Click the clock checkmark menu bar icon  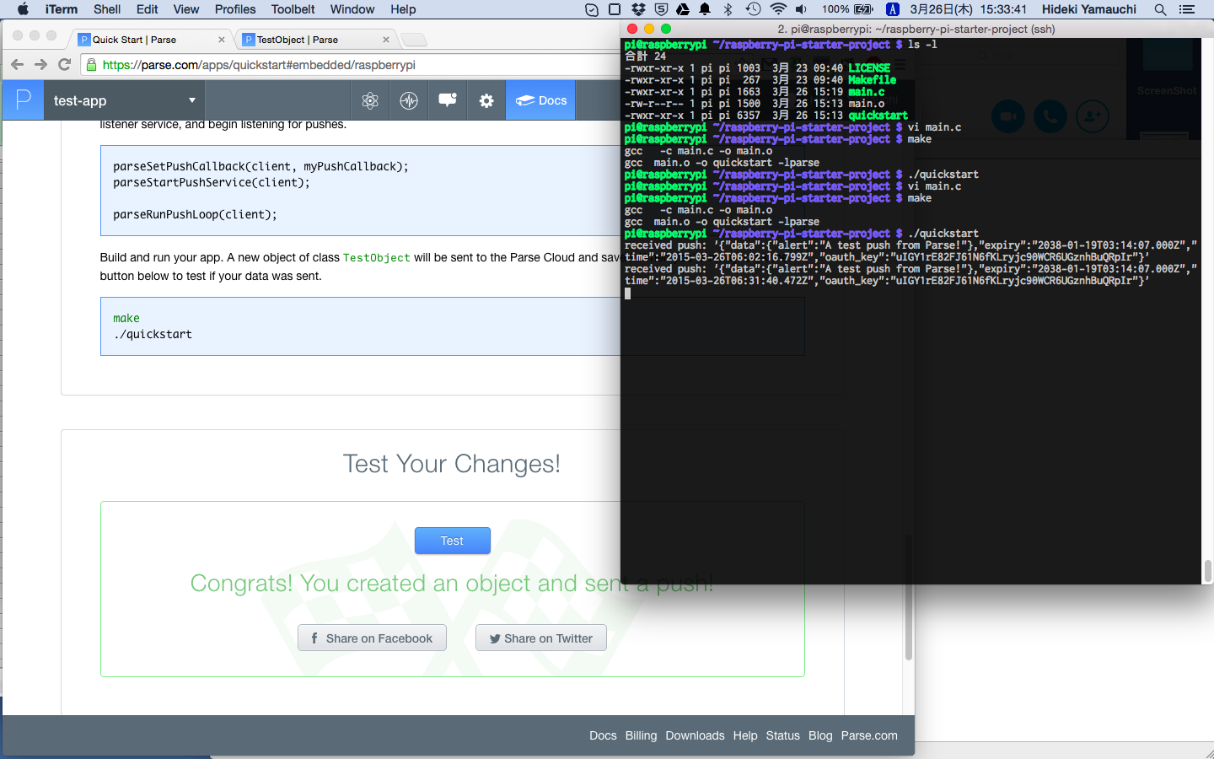592,9
